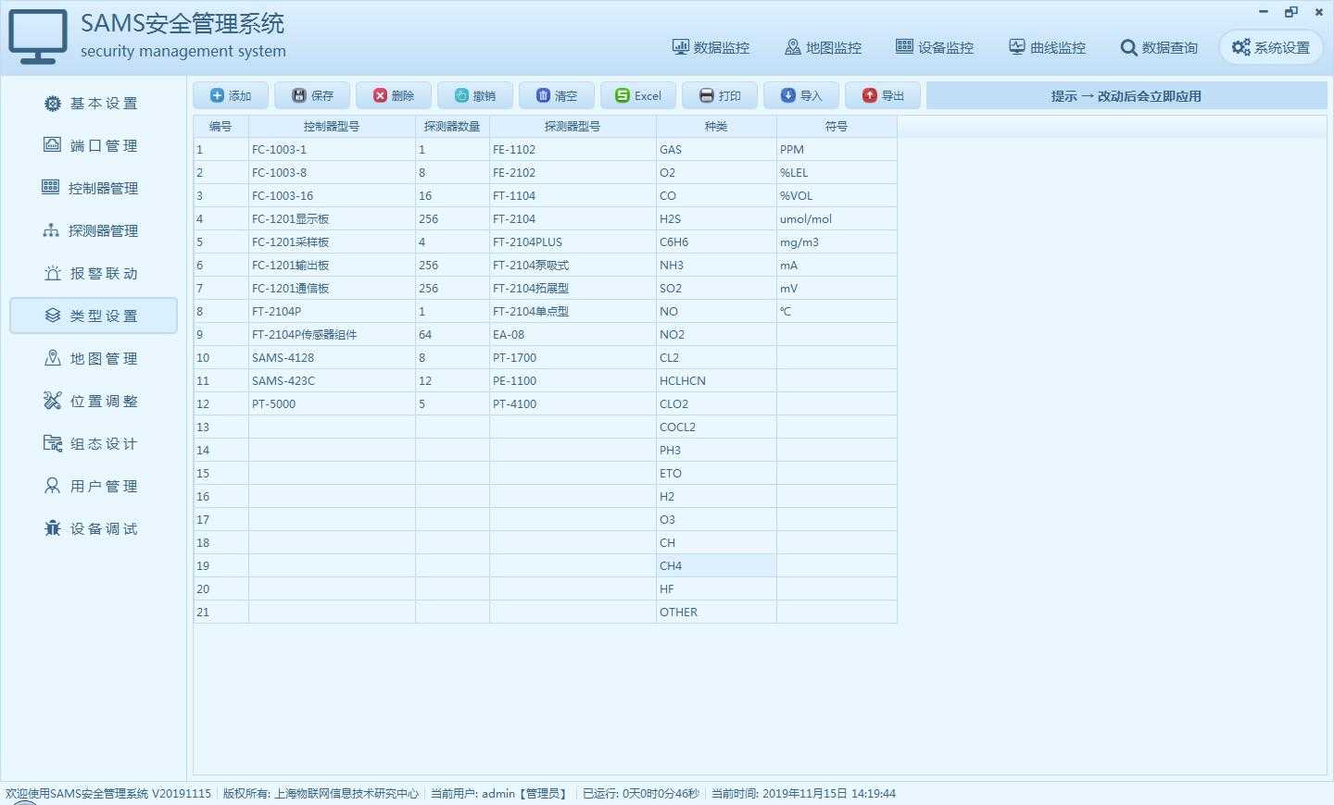The image size is (1334, 805).
Task: Click the 控制器型号 column header
Action: pyautogui.click(x=332, y=126)
